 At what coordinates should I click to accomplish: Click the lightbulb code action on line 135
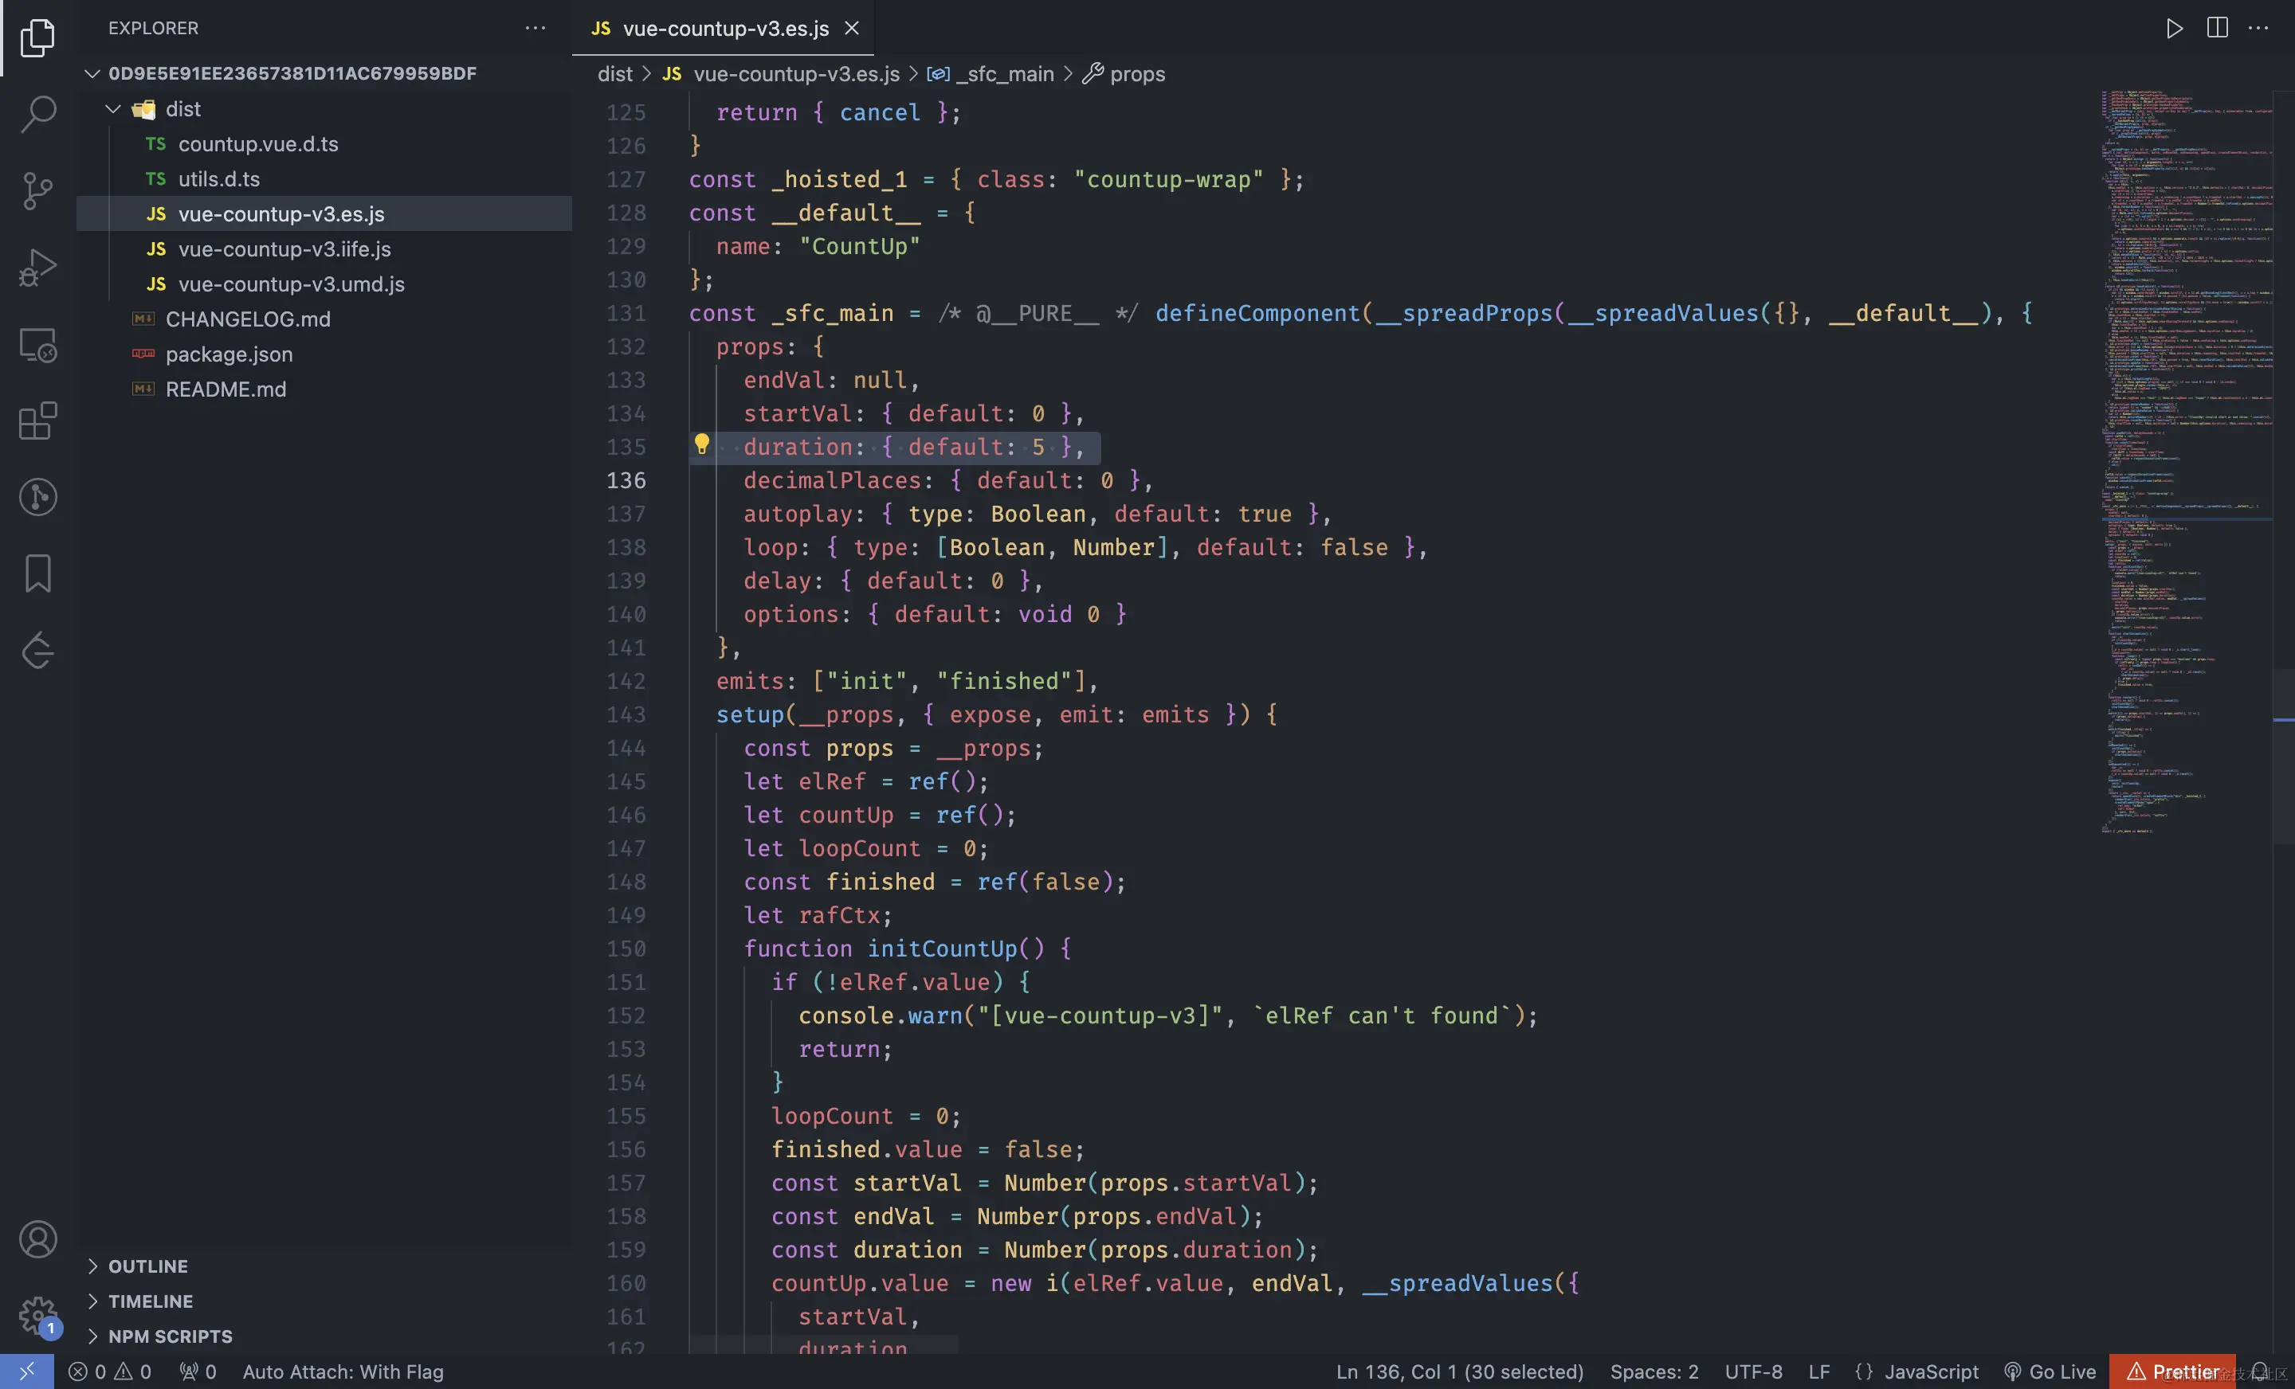point(702,445)
